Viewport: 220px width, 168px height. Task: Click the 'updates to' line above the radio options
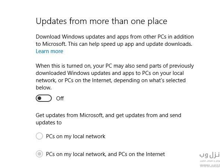(49, 123)
